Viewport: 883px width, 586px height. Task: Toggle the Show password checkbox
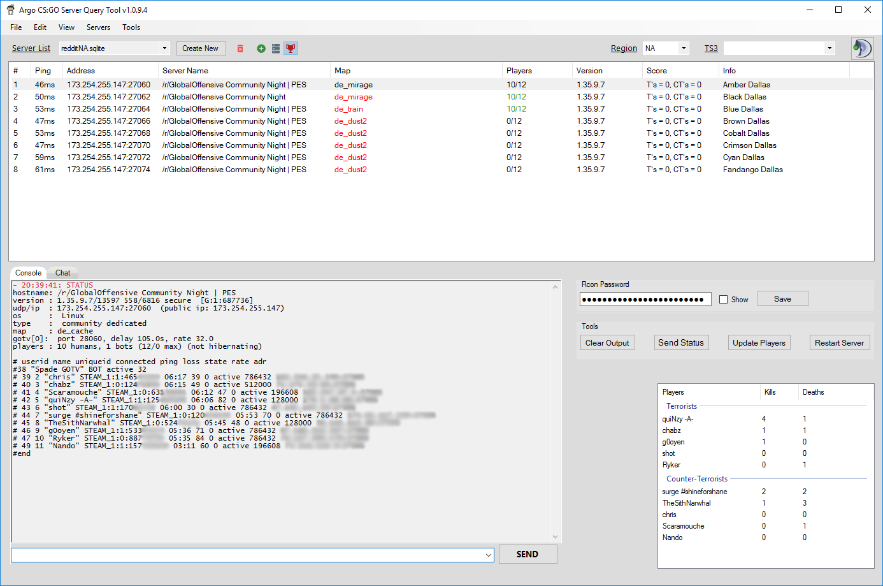tap(723, 299)
